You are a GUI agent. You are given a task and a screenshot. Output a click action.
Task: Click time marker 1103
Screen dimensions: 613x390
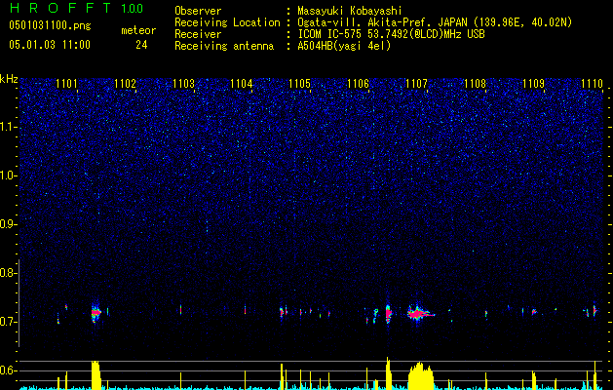183,84
